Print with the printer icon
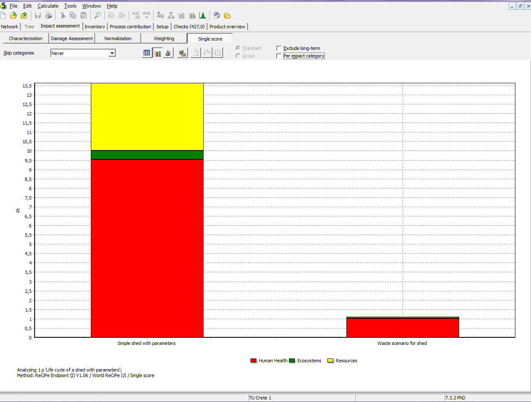 [x=49, y=16]
